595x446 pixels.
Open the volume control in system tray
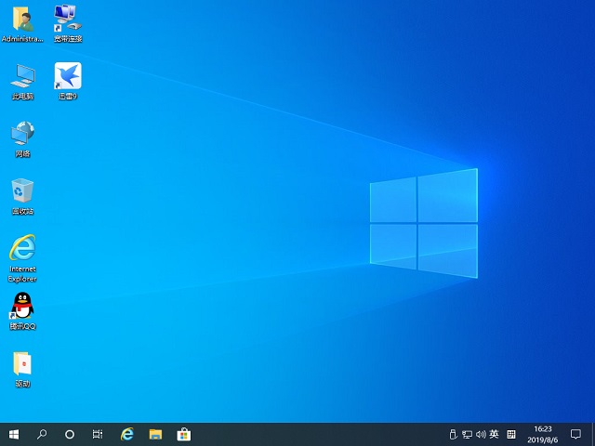[481, 434]
